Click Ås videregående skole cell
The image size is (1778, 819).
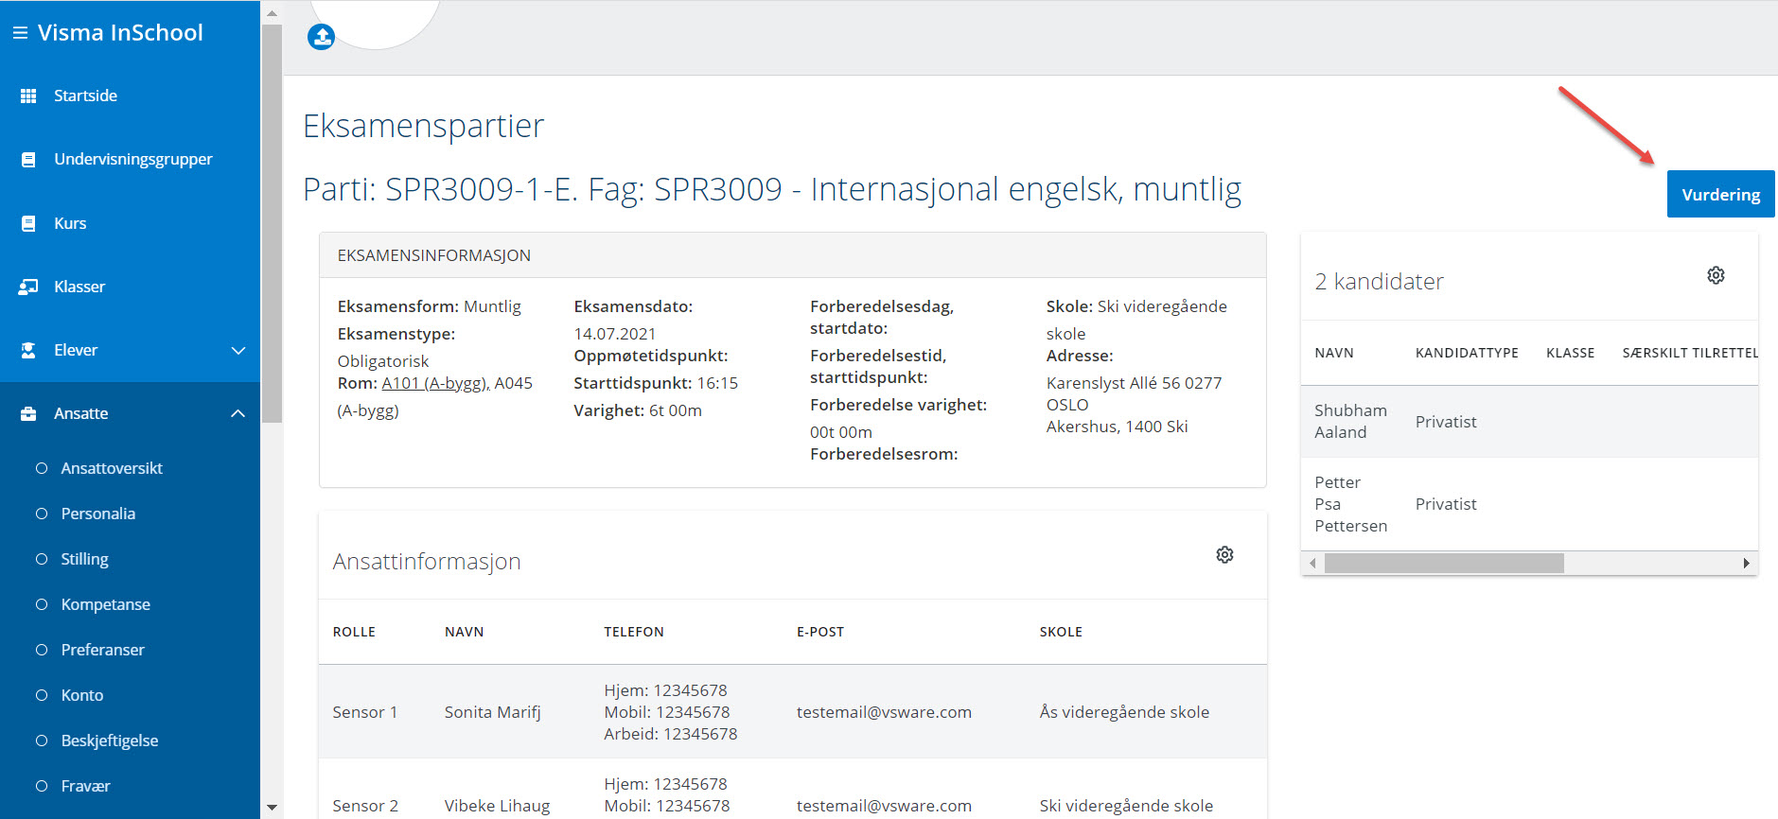(1124, 712)
